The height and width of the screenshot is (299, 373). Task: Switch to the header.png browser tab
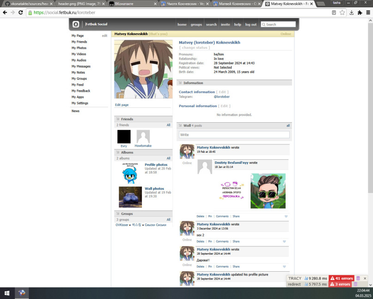pos(81,4)
